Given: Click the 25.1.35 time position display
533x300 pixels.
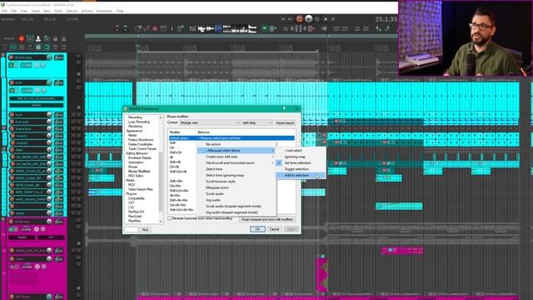Looking at the screenshot, I should (x=386, y=19).
